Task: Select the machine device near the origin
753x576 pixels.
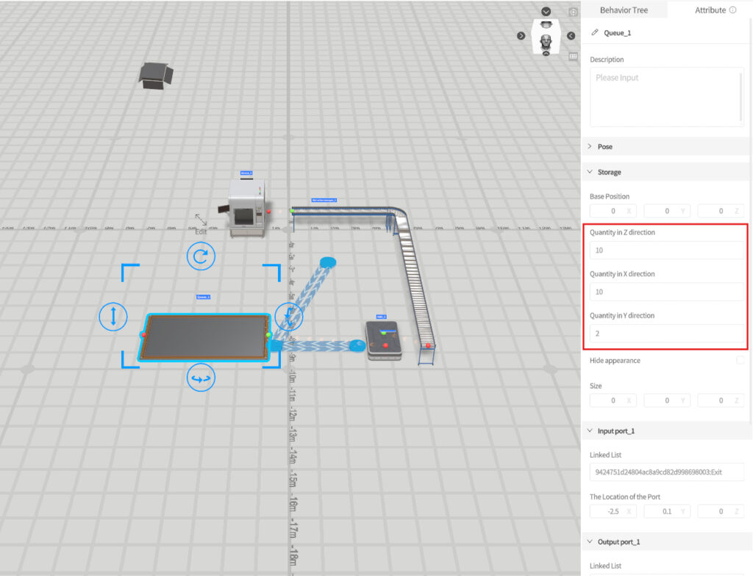Action: point(246,208)
